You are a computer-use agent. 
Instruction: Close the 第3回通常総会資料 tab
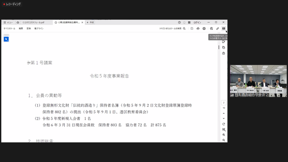(82, 22)
